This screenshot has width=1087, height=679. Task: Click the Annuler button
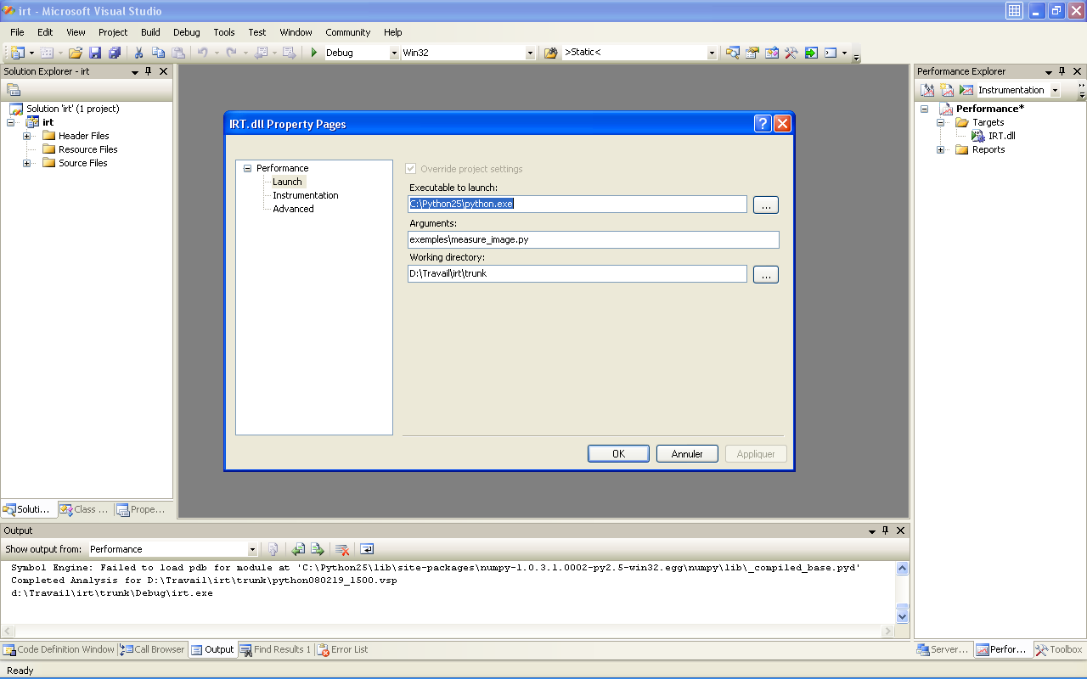pos(687,454)
